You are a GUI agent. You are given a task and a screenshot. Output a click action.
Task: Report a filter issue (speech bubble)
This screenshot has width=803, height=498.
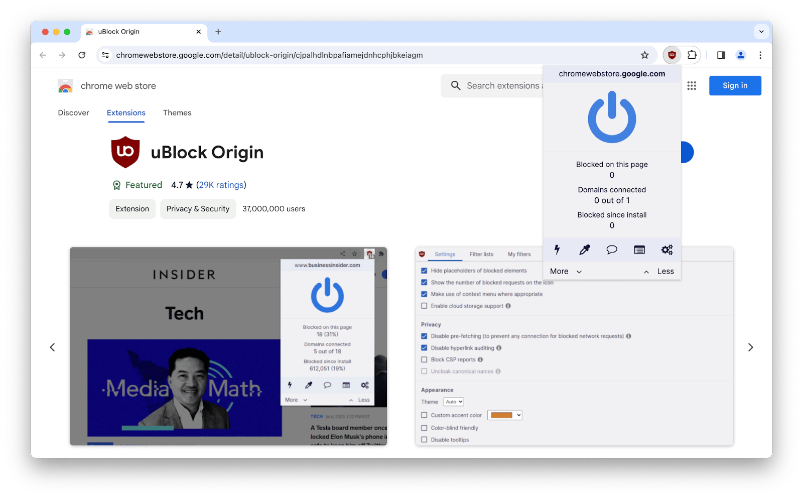(612, 250)
